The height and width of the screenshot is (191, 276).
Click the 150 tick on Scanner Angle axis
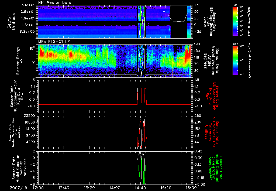pyautogui.click(x=197, y=51)
